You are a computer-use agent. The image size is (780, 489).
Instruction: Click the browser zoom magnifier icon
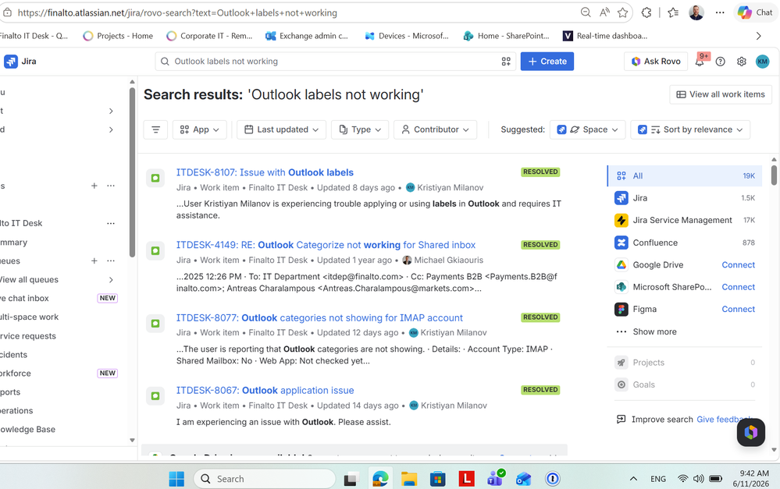(586, 12)
